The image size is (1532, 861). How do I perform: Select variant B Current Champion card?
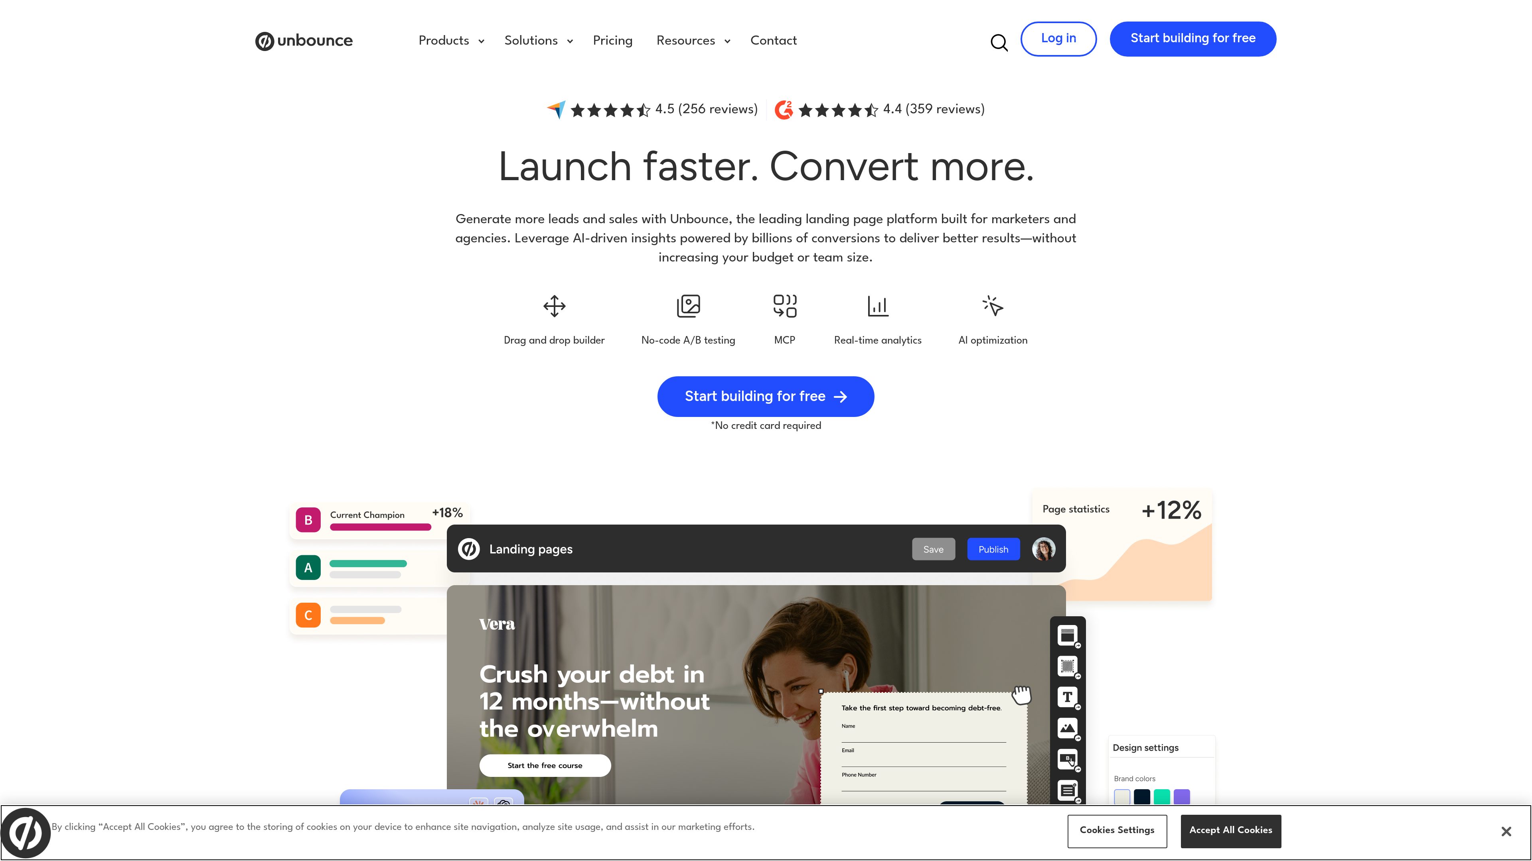click(x=379, y=520)
